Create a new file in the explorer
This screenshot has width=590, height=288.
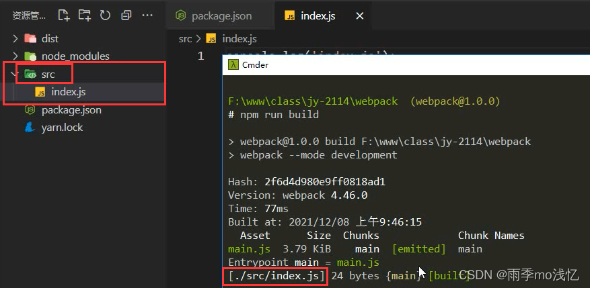coord(64,15)
